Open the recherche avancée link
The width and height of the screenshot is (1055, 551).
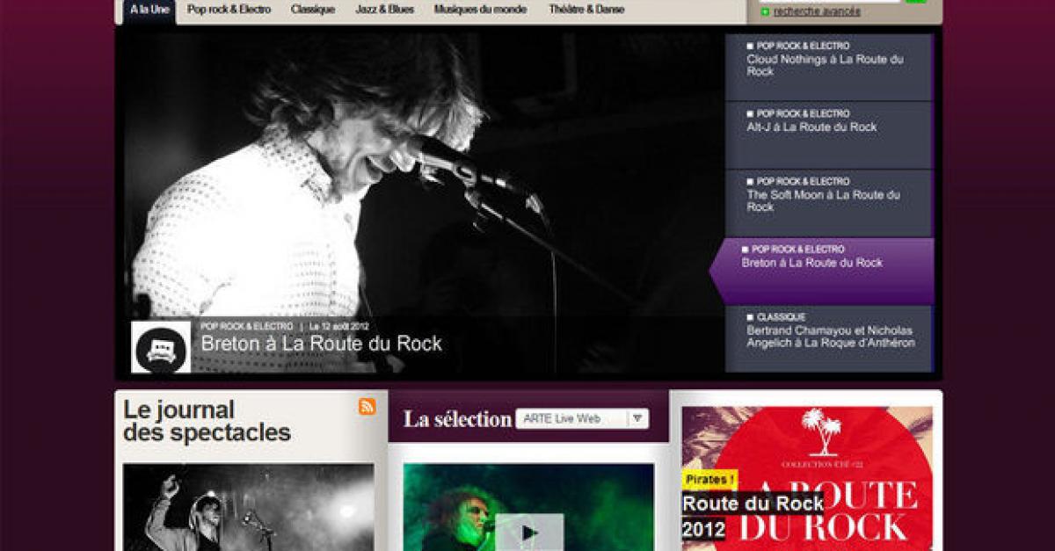point(817,11)
